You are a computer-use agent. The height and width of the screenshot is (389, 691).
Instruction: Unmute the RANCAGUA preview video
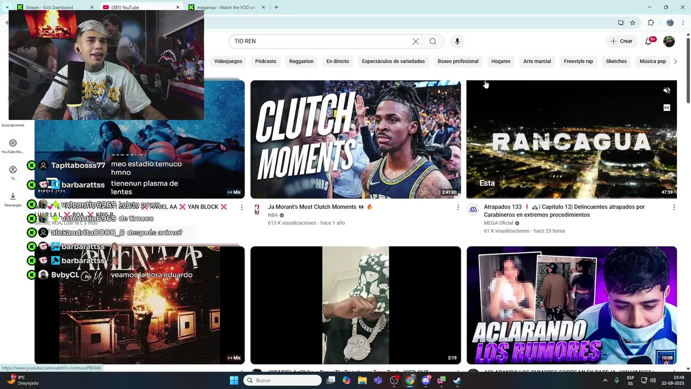[667, 90]
